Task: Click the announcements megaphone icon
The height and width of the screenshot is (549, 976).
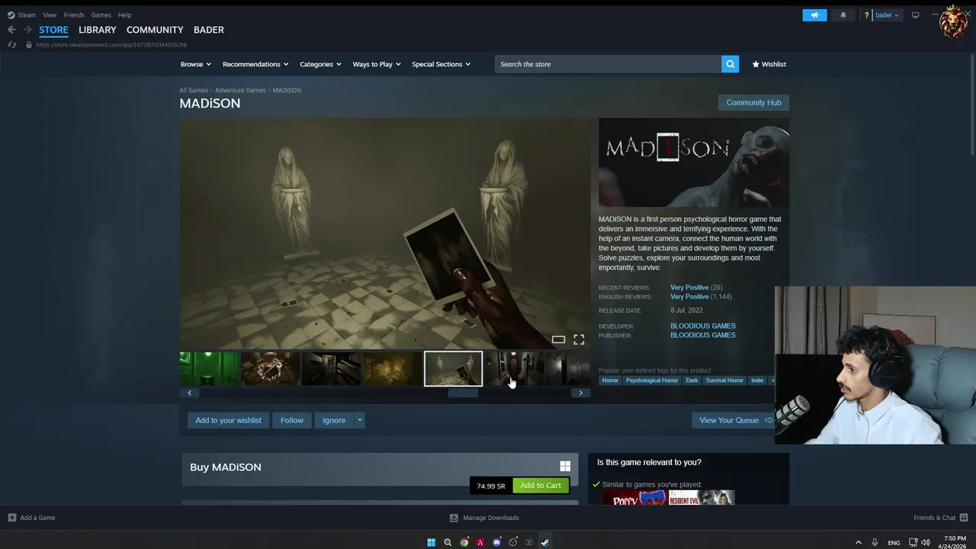Action: (814, 15)
